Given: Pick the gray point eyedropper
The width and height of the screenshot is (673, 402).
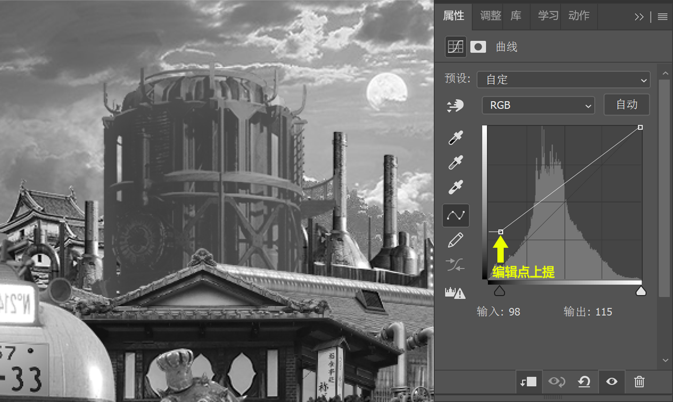Looking at the screenshot, I should (x=455, y=163).
